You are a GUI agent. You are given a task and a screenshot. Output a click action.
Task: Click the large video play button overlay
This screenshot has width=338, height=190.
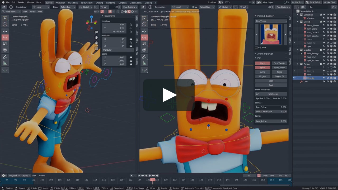169,95
